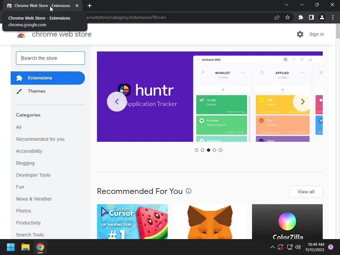This screenshot has width=340, height=255.
Task: Open the huntr Job Application Tracker banner
Action: pos(210,97)
